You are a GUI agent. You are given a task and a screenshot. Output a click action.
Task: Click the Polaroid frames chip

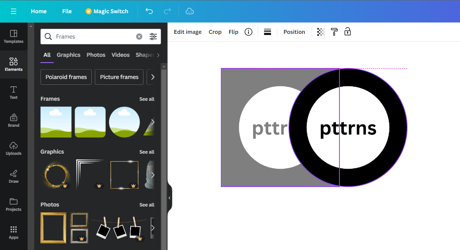tap(66, 77)
